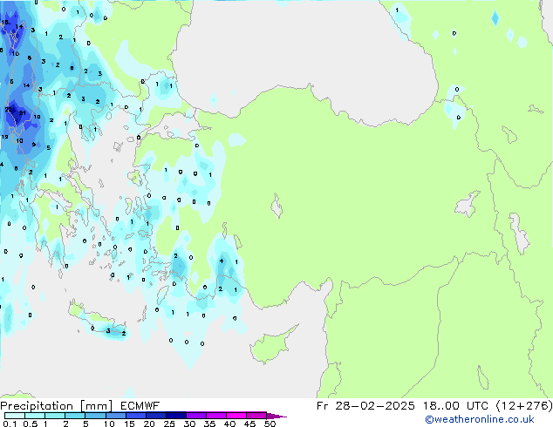553x427 pixels.
Task: Click the '0.5' legend scale label
Action: pyautogui.click(x=31, y=424)
